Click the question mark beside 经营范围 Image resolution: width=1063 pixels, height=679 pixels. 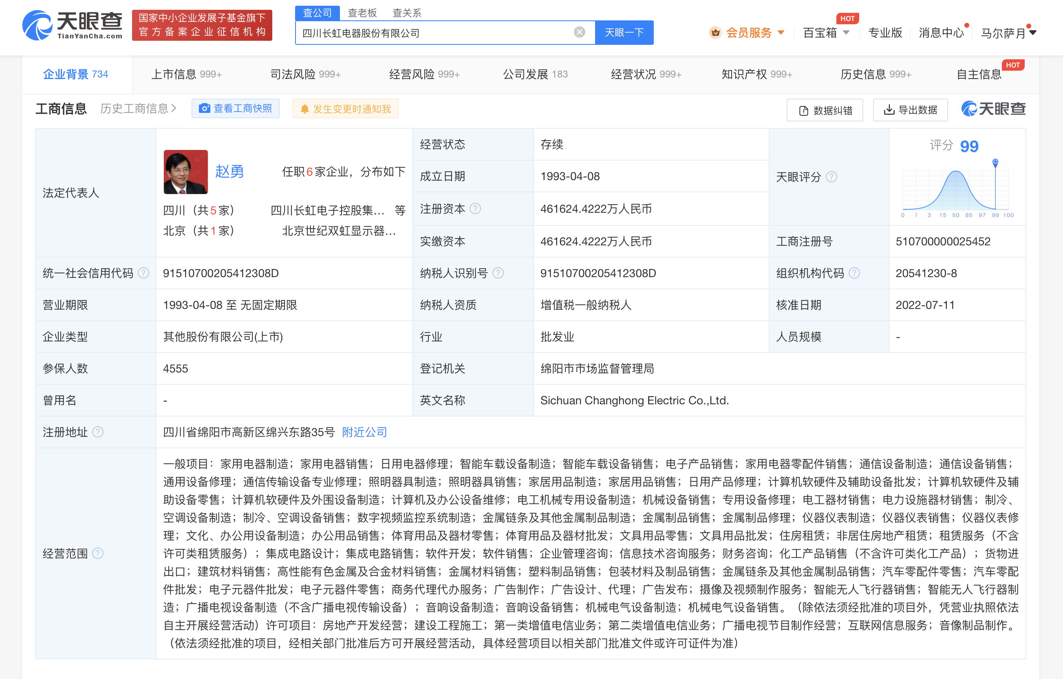(99, 553)
